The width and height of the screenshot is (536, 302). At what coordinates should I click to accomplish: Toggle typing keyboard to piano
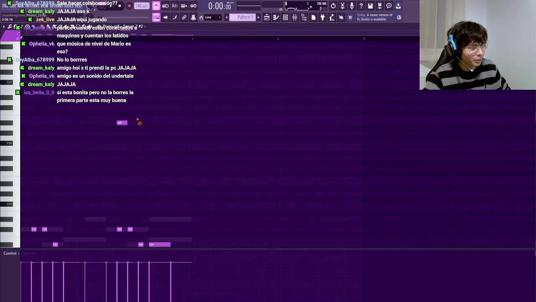156,17
